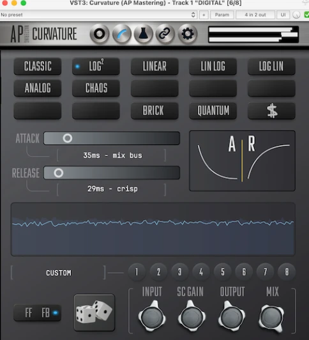Select the LIN LOG curve mode
Viewport: 309px width, 340px height.
213,66
